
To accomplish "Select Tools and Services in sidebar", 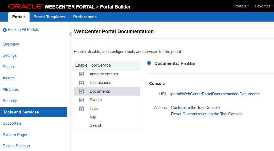I will click(x=34, y=112).
